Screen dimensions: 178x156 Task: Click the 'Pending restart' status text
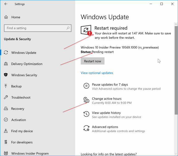(103, 52)
